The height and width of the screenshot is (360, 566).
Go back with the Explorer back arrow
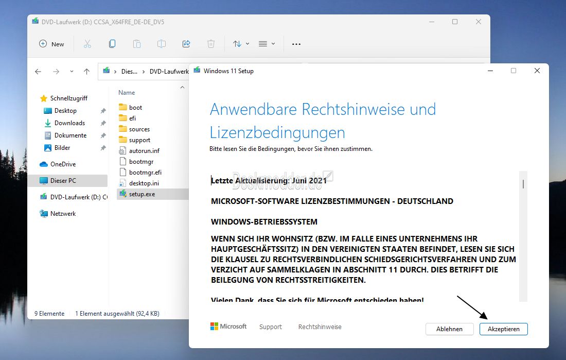[x=38, y=72]
